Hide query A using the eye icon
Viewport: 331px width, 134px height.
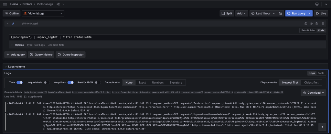[311, 24]
